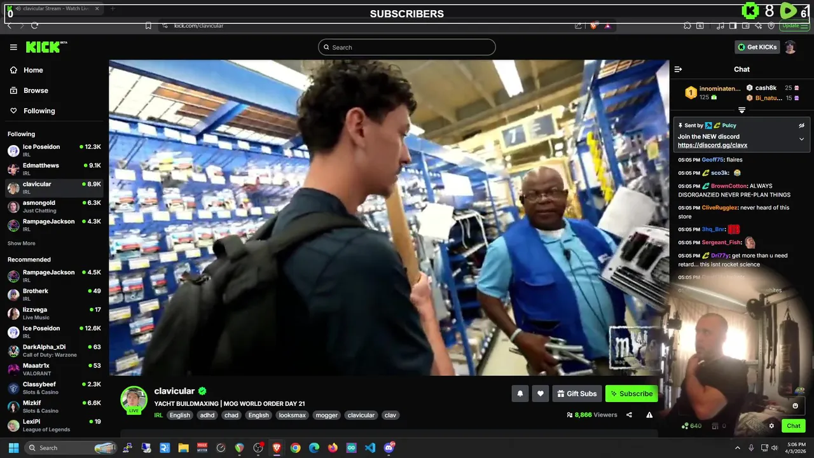Click the KICK logo
Screen dimensions: 814x458
46,47
